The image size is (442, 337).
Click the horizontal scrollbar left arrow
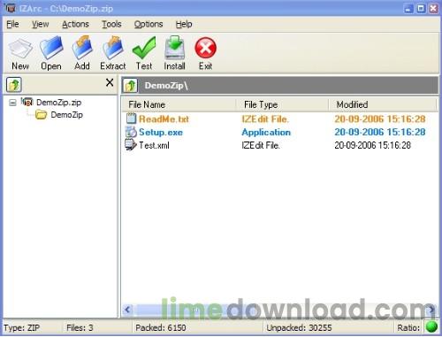(127, 310)
